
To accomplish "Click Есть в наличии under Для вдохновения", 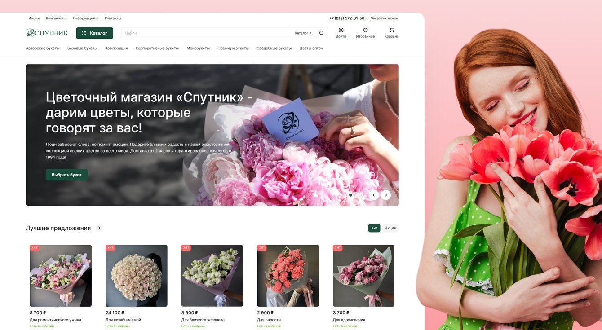I will click(x=345, y=326).
